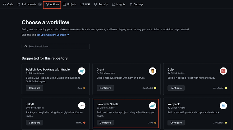This screenshot has height=130, width=233.
Task: Click 'By GitHub Actions' under Grunt
Action: [106, 73]
